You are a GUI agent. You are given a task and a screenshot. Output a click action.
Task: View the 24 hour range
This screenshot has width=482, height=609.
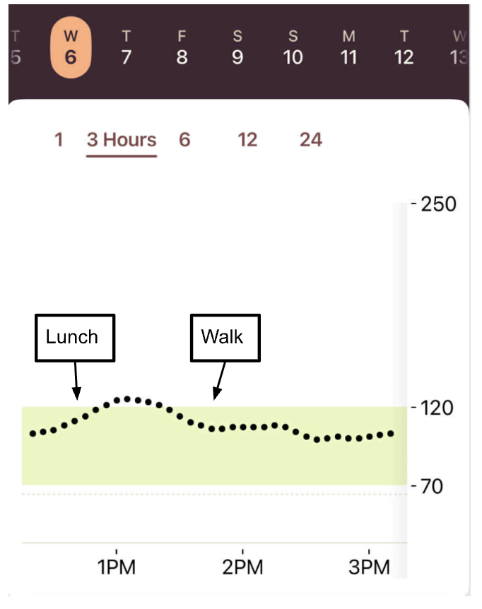310,140
